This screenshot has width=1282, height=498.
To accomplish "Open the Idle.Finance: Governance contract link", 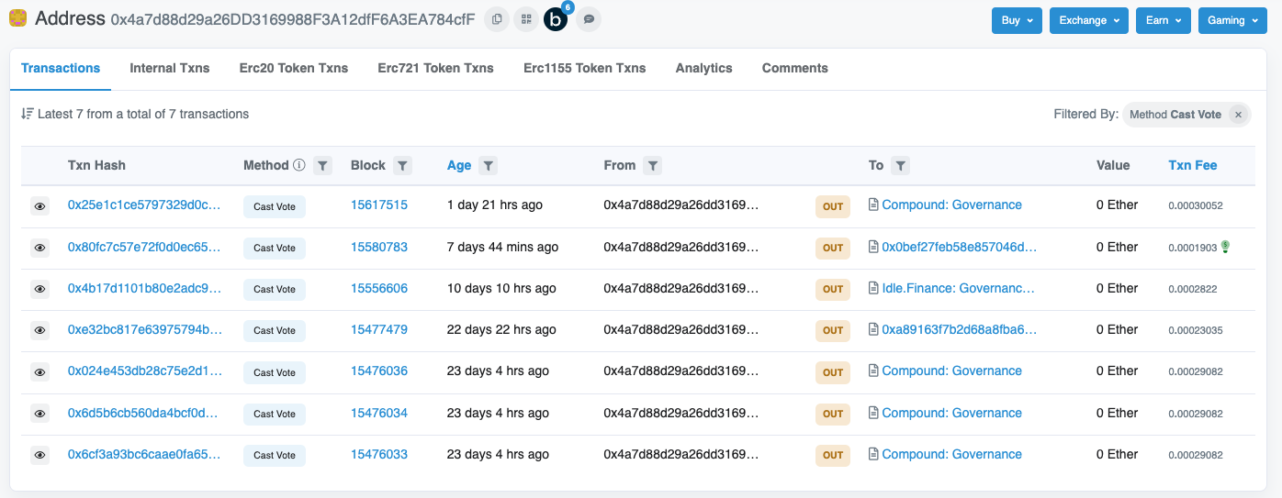I will 958,288.
